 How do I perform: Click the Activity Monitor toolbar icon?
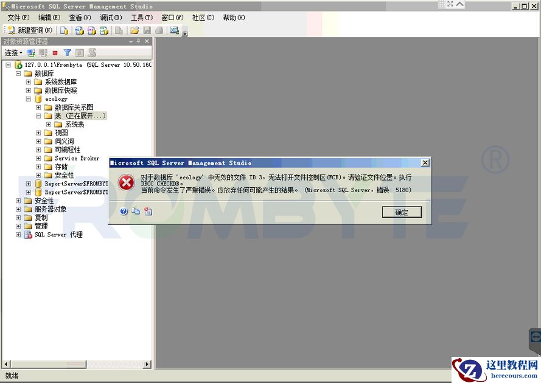pyautogui.click(x=175, y=30)
